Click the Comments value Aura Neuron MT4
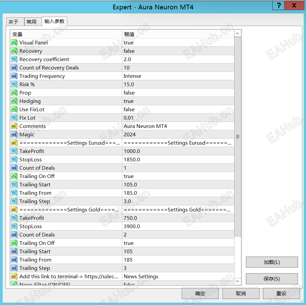The width and height of the screenshot is (306, 305). (145, 126)
